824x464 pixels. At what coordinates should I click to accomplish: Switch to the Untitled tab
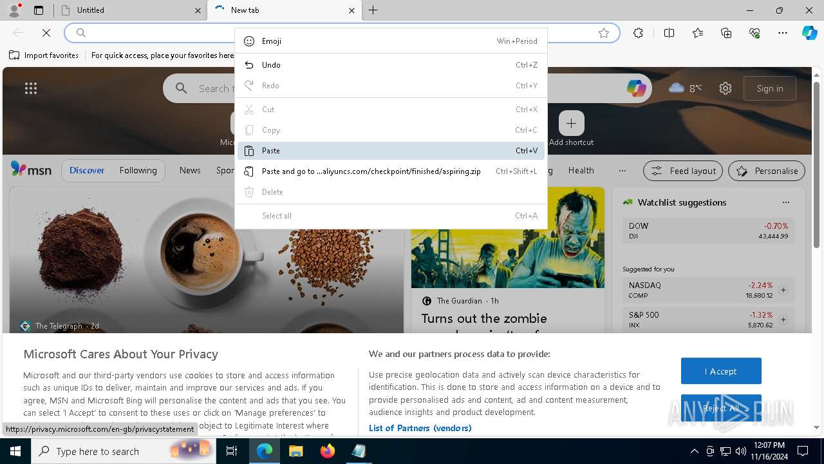click(129, 10)
